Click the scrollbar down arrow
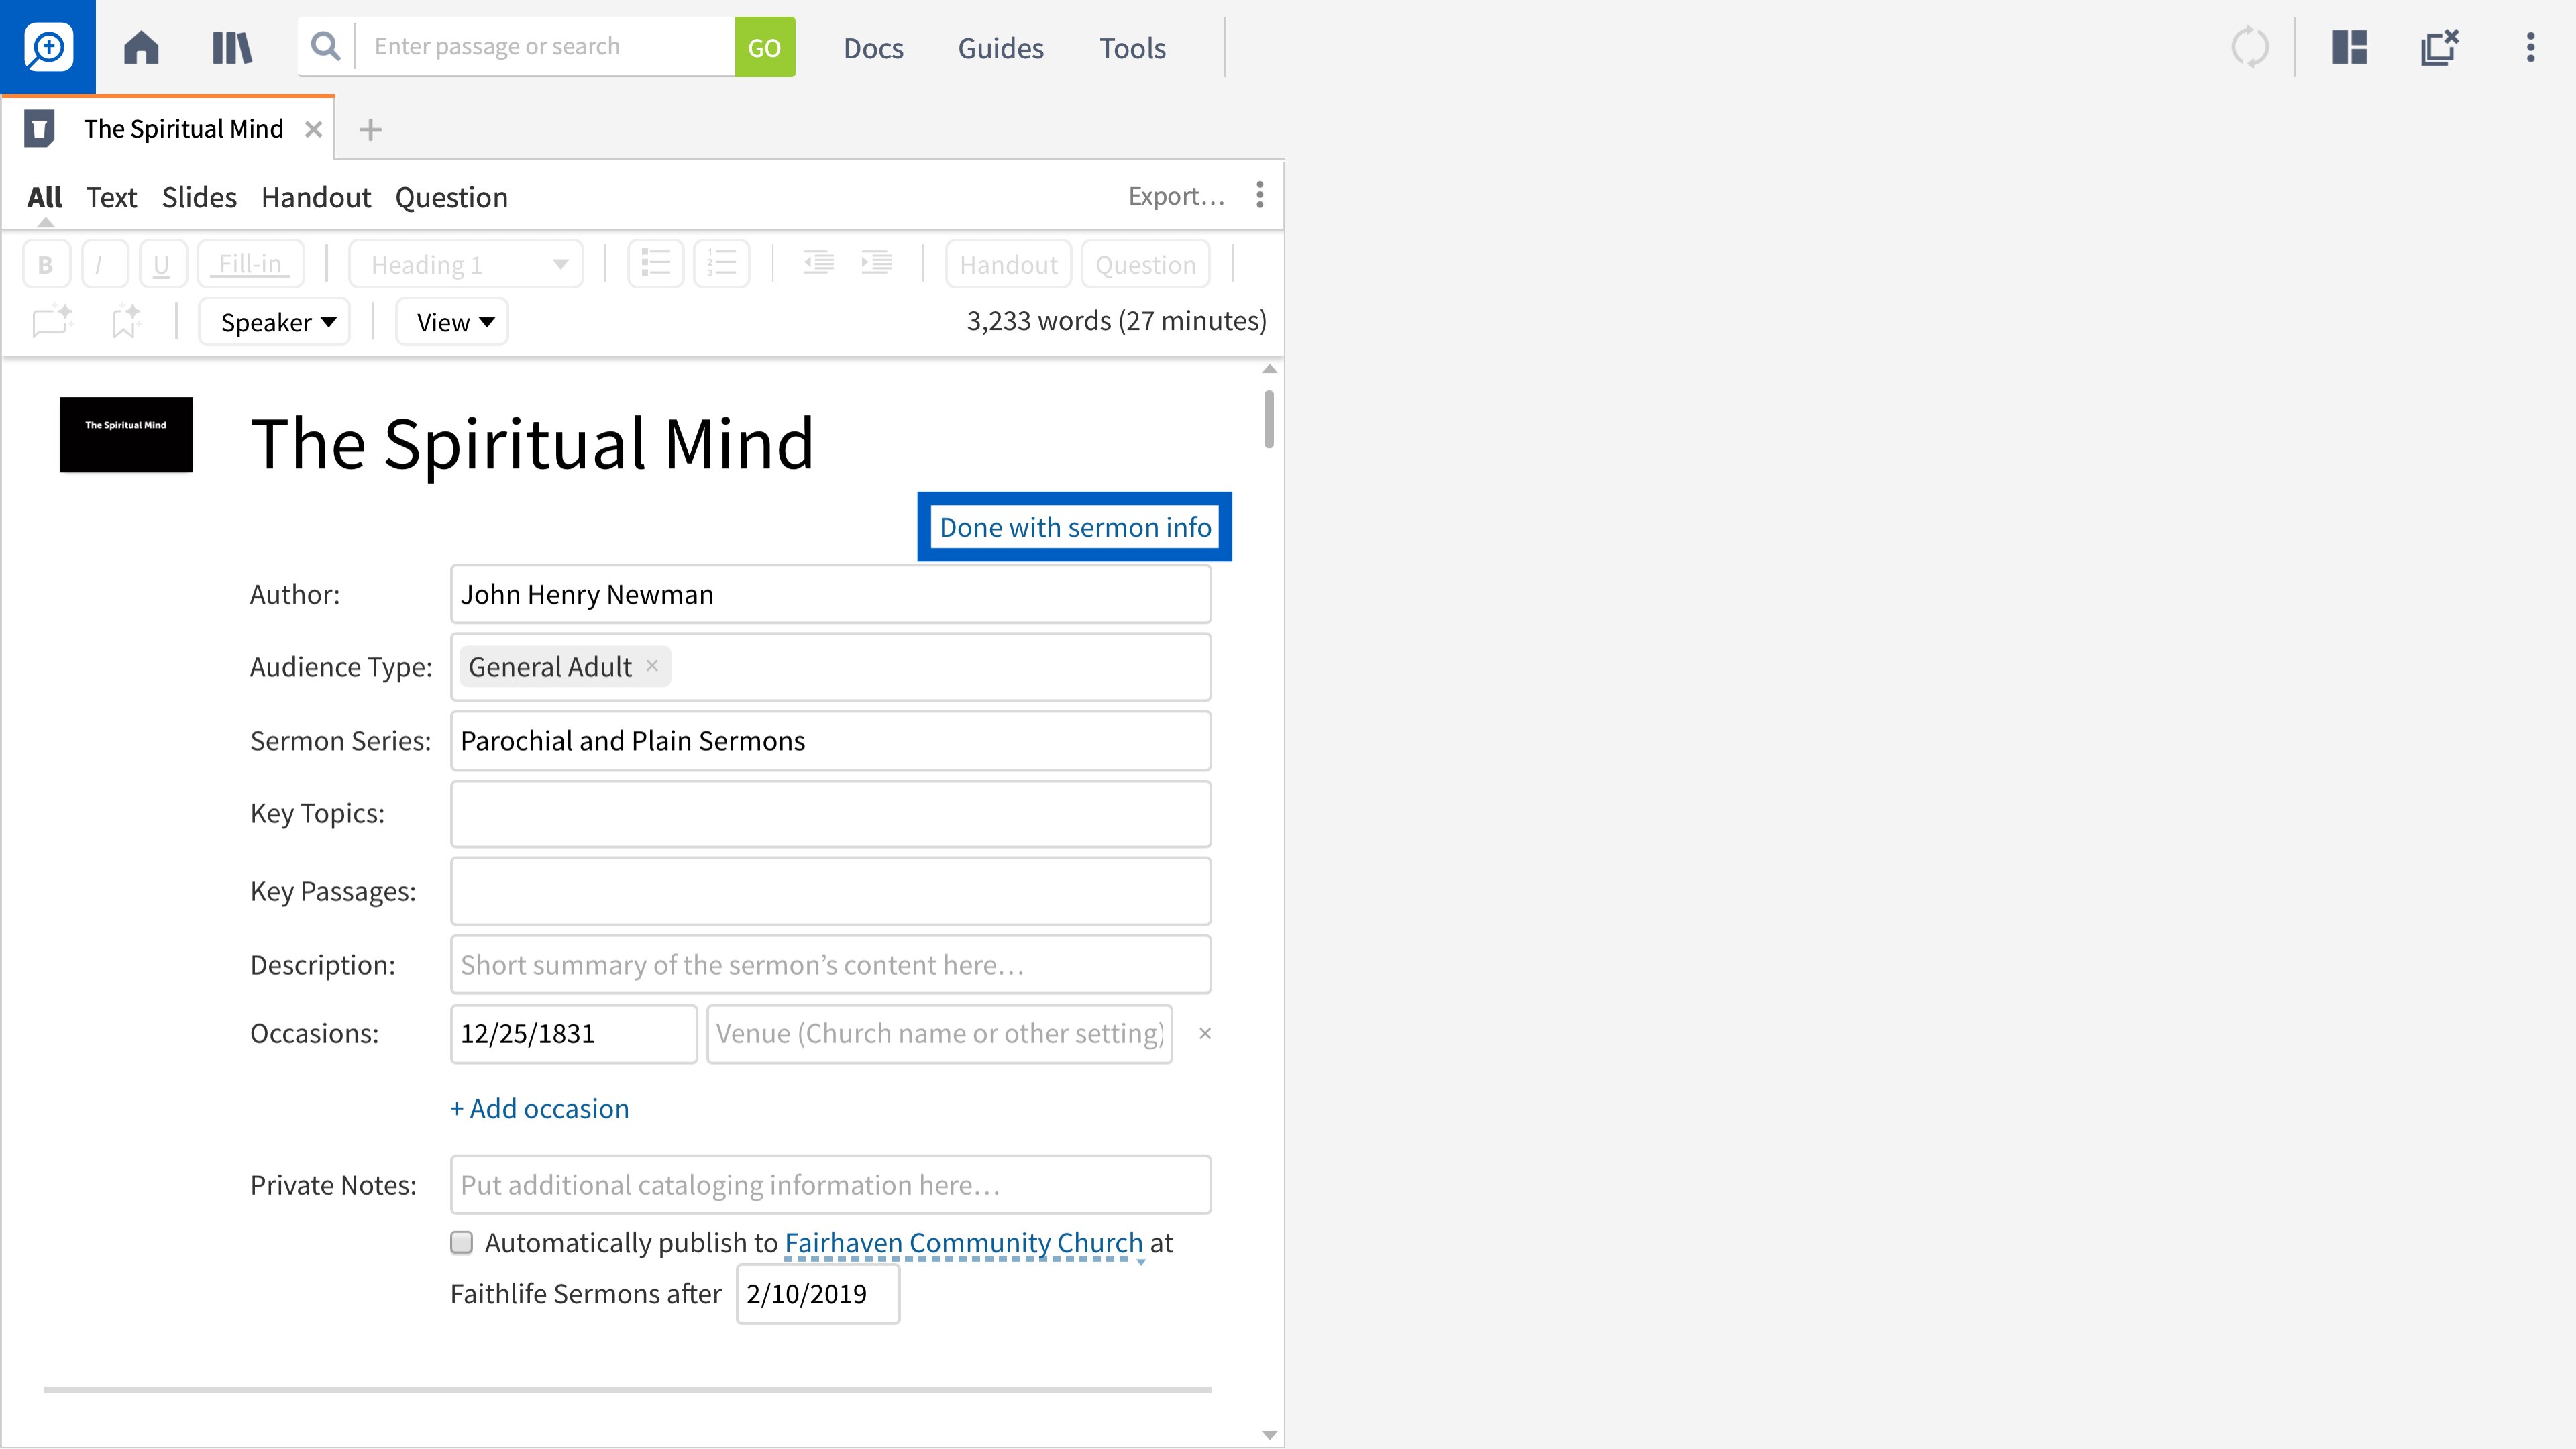Viewport: 2576px width, 1449px height. coord(1269,1435)
